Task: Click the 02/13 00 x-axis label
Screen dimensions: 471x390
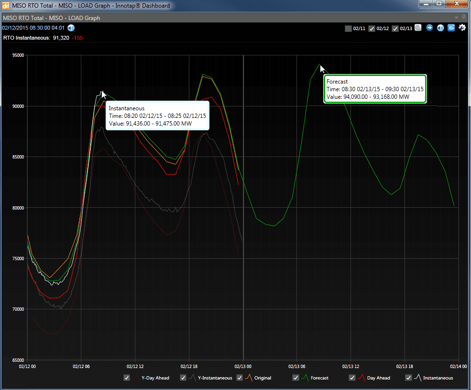Action: pos(243,366)
